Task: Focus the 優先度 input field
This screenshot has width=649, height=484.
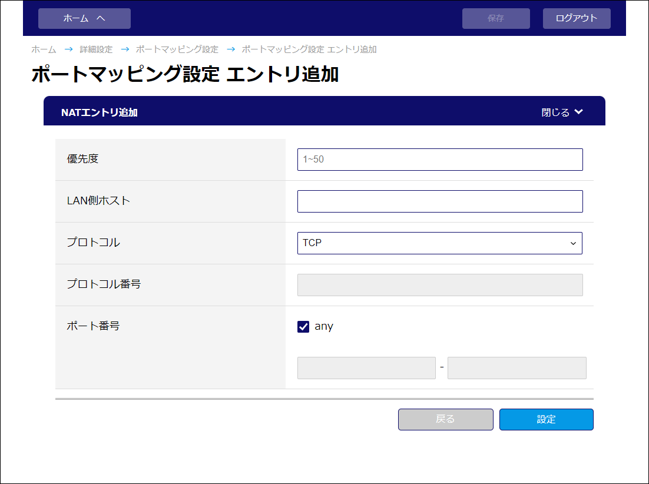Action: click(x=440, y=160)
